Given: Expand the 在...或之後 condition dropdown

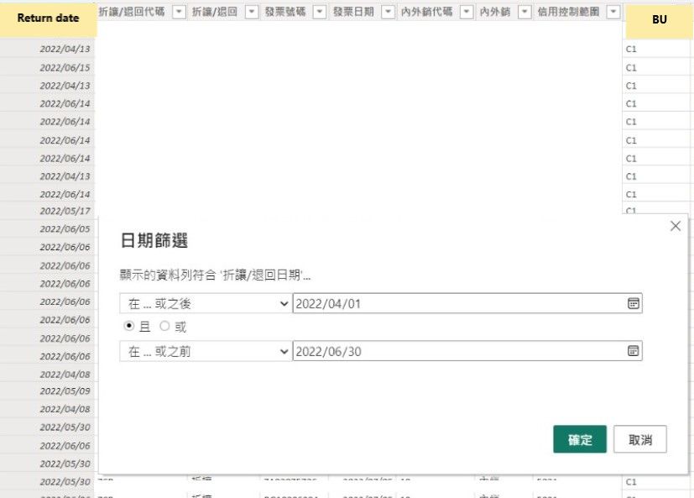Looking at the screenshot, I should 206,303.
